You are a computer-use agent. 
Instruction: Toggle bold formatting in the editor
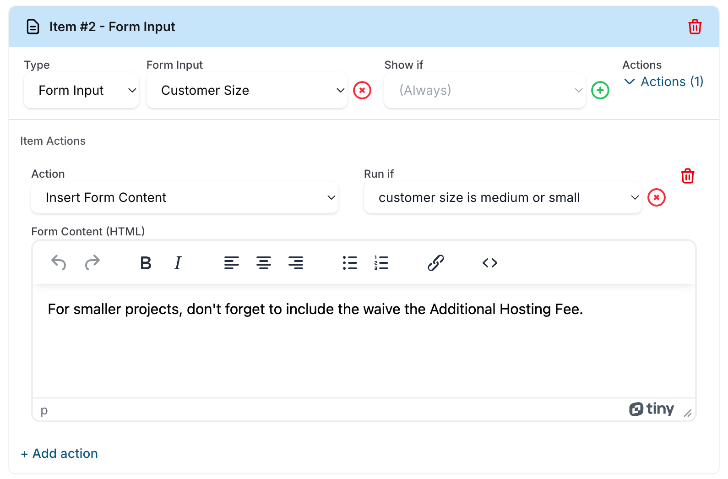[x=146, y=263]
